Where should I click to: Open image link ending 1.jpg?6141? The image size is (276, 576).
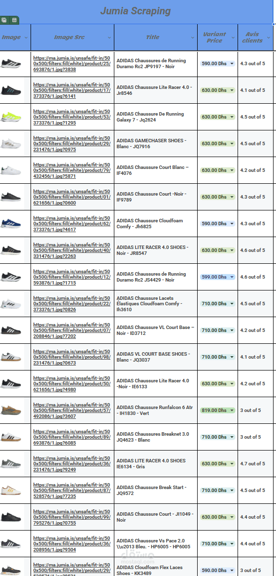pyautogui.click(x=72, y=90)
